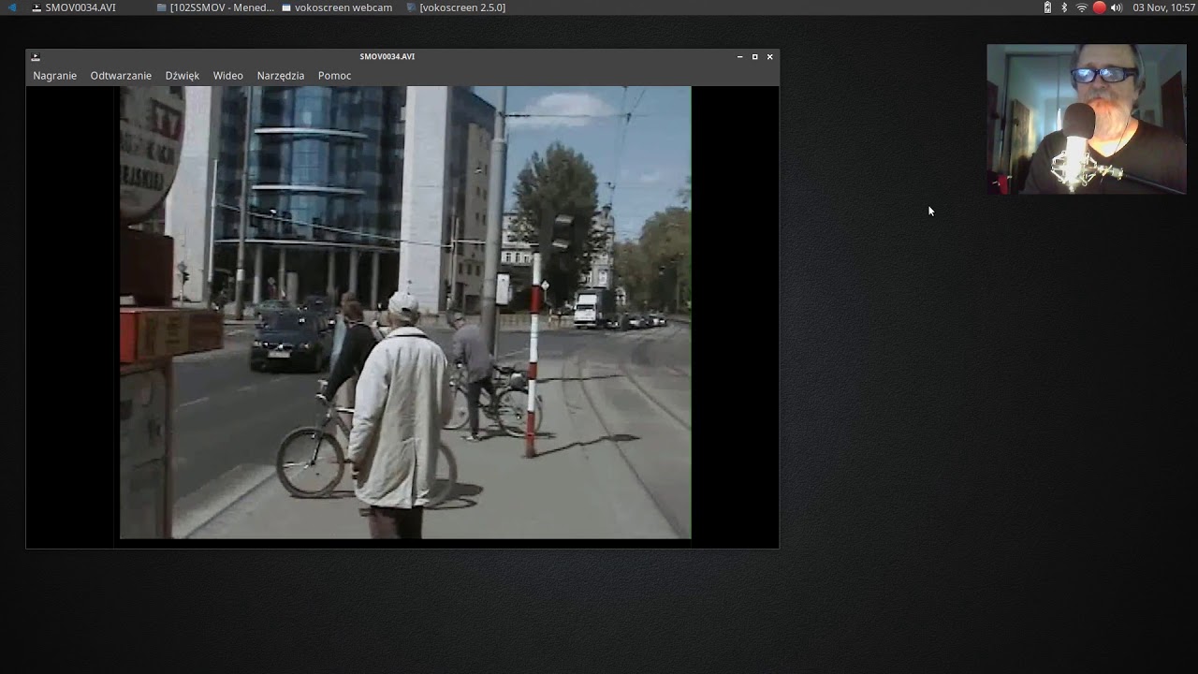The image size is (1198, 674).
Task: Click the video player window icon in title bar
Action: (36, 56)
